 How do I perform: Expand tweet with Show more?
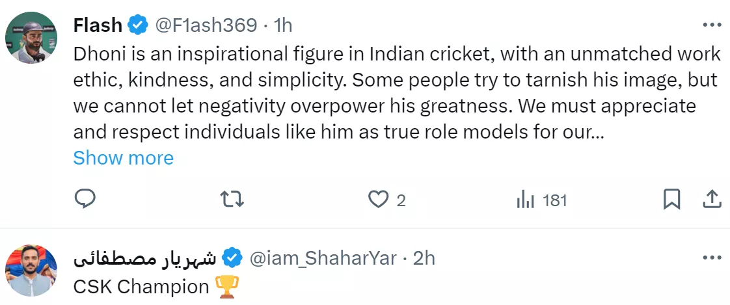click(124, 158)
